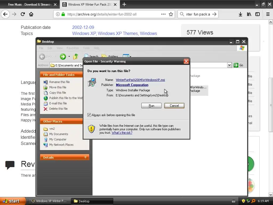Collapse File and Folder Tasks header
Viewport: 273px width, 205px height.
(x=62, y=75)
